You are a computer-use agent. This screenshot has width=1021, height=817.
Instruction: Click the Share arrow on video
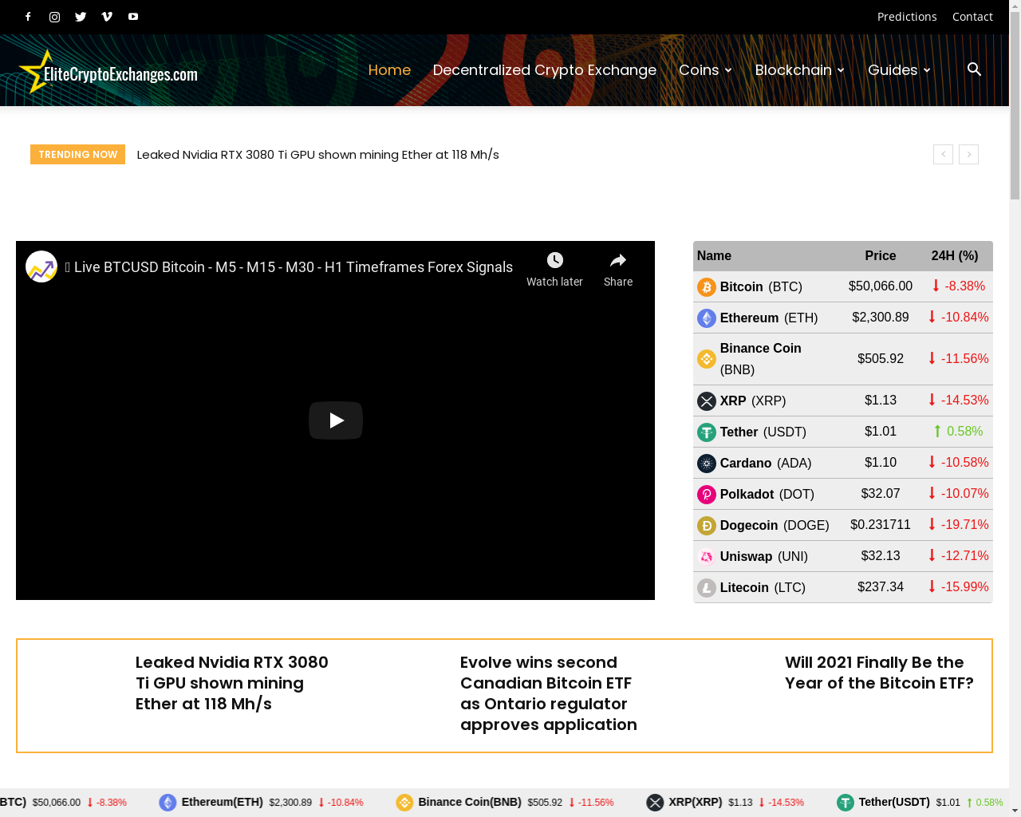click(x=618, y=260)
